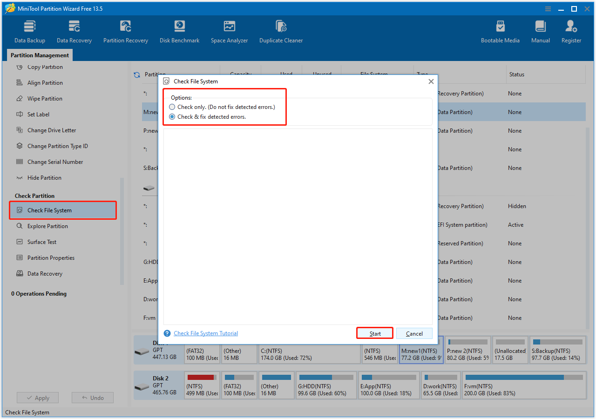Switch to the Partition Management tab
This screenshot has height=419, width=596.
[x=40, y=55]
